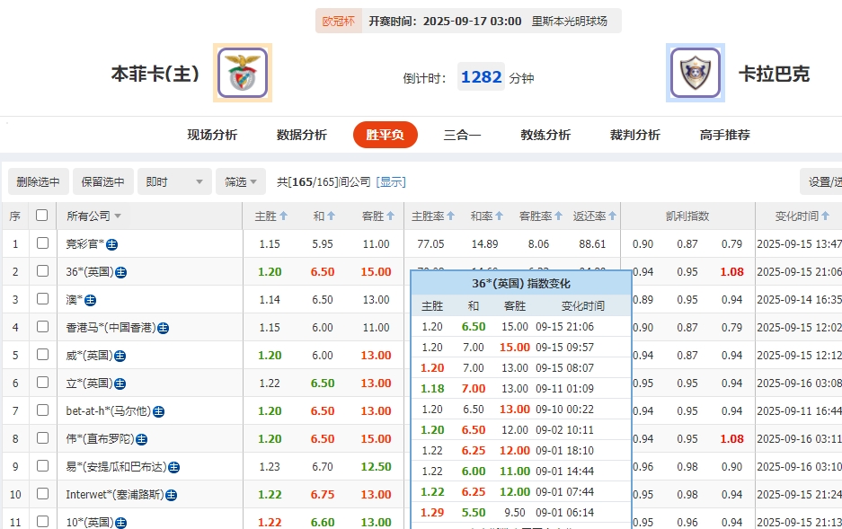Open the 即时 dropdown
This screenshot has width=842, height=529.
click(x=173, y=181)
